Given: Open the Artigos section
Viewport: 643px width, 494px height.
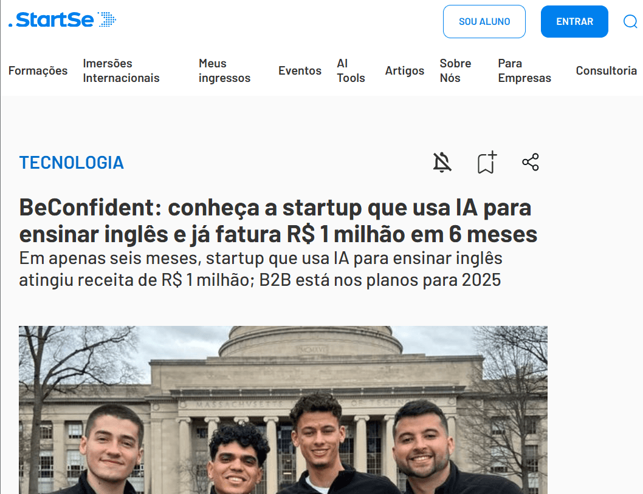Looking at the screenshot, I should (x=404, y=71).
